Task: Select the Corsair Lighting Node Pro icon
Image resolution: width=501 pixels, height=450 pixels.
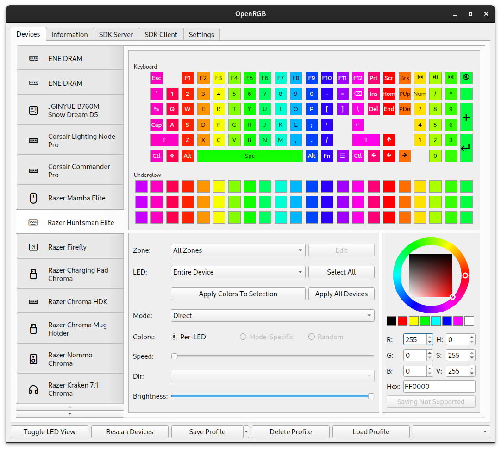Action: pos(32,140)
